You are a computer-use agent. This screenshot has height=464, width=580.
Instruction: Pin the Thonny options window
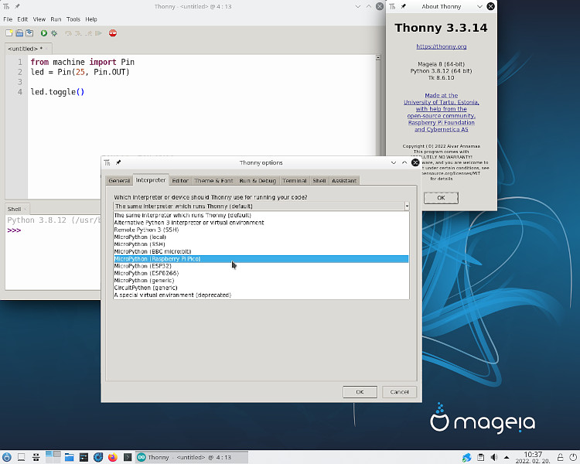(x=118, y=162)
